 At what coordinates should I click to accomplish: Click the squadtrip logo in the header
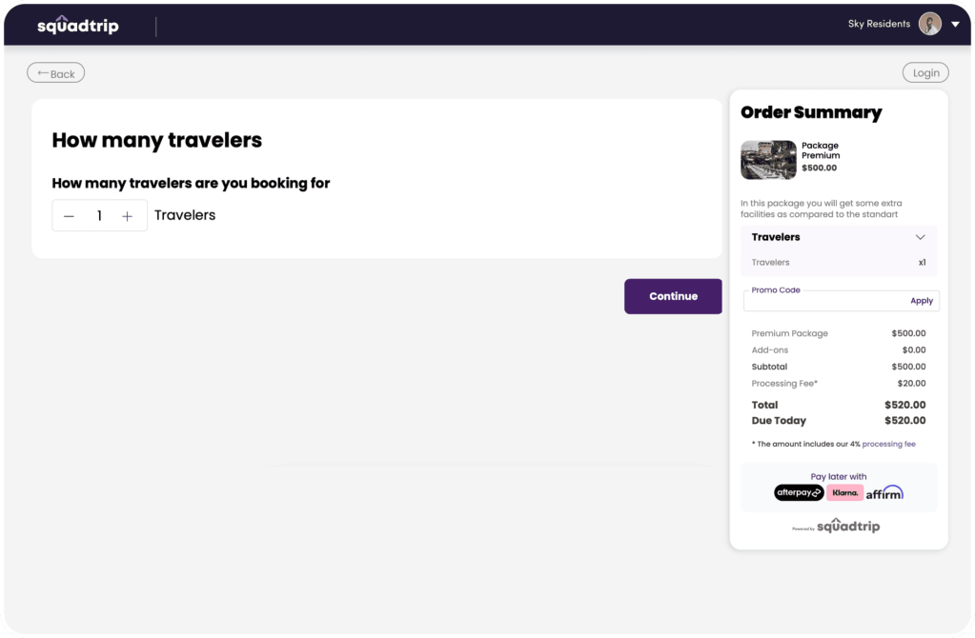coord(76,24)
